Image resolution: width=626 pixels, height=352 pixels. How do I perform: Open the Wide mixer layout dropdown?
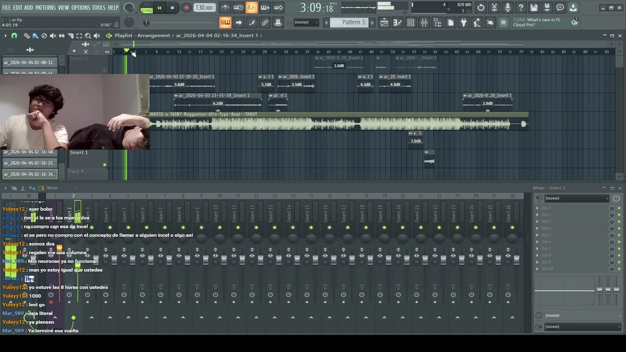[52, 188]
